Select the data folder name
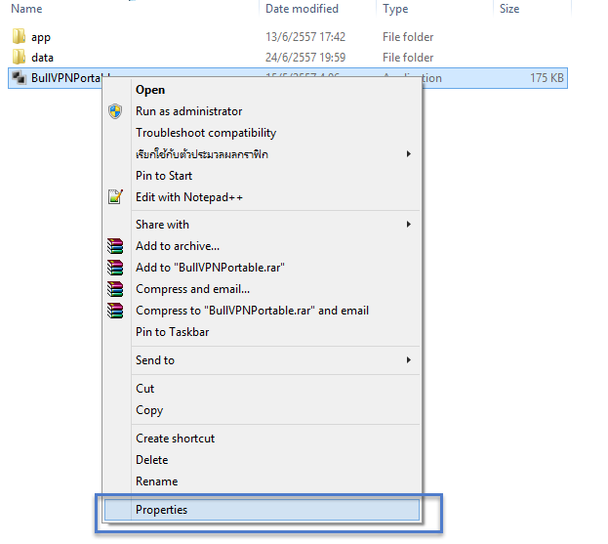 point(42,58)
